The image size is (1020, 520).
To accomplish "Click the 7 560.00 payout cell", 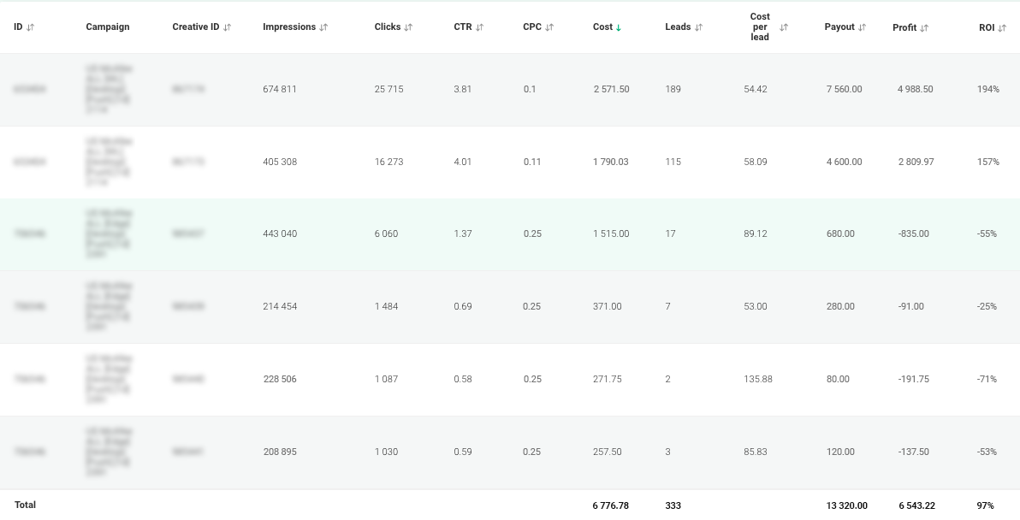I will (844, 89).
